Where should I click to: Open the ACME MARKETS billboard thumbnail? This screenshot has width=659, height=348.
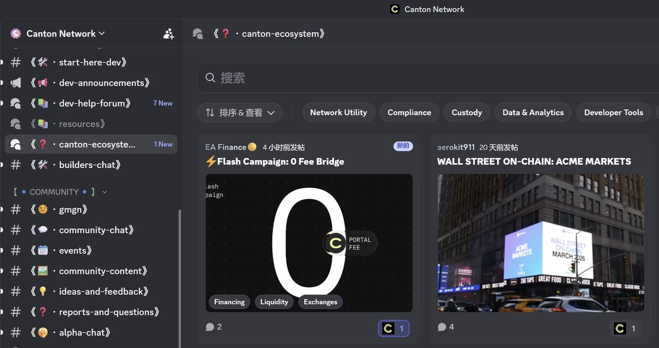[540, 243]
